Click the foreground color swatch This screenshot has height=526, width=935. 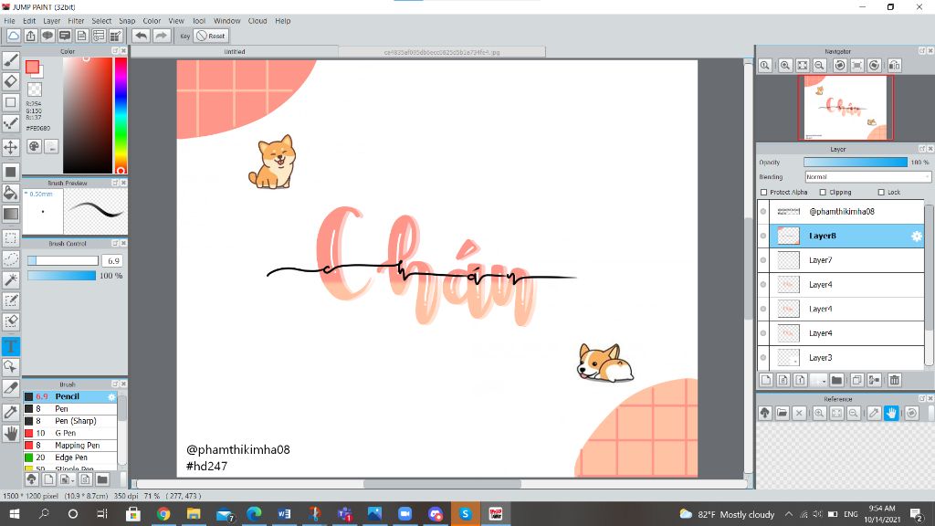pos(32,67)
